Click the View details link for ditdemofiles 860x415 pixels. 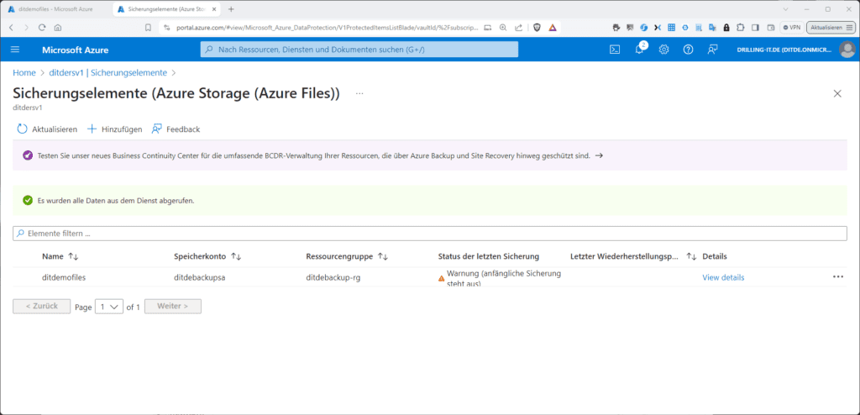(723, 277)
